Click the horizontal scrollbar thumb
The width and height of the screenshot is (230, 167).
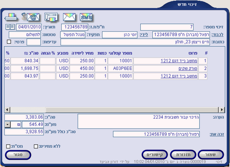(x=132, y=109)
